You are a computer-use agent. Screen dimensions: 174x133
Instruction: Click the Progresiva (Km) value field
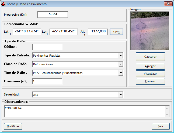click(x=53, y=15)
